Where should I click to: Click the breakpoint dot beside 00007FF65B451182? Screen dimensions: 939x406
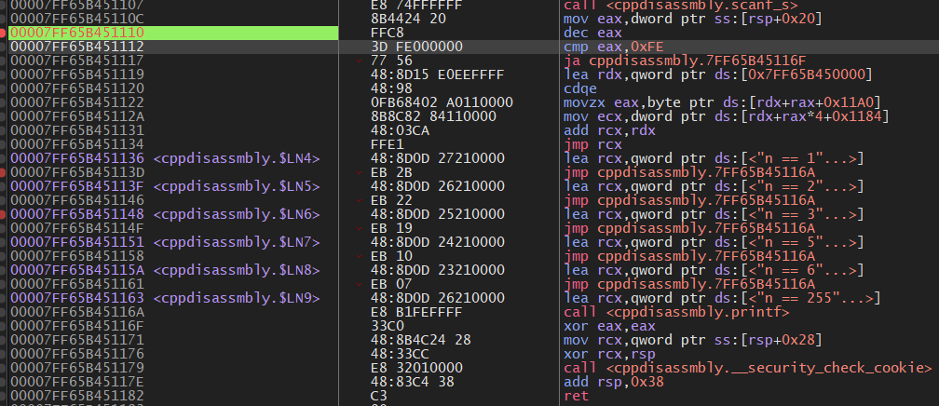4,396
